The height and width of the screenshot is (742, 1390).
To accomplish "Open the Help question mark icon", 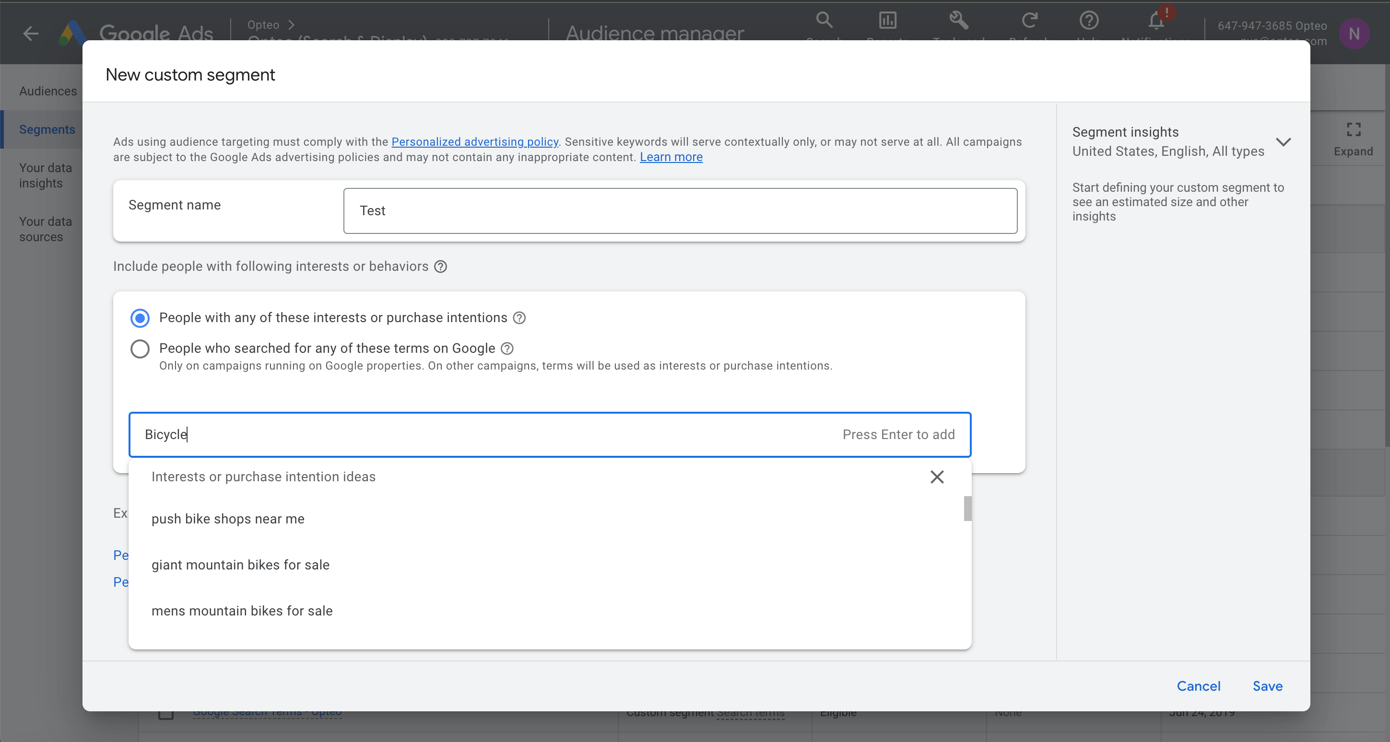I will coord(1089,21).
